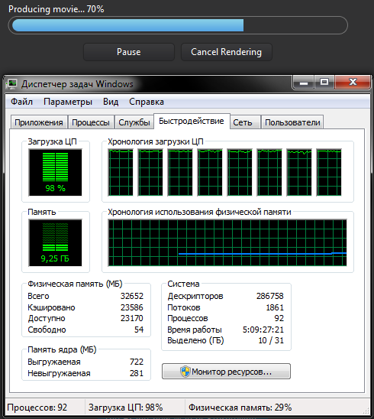Viewport: 374px width, 419px height.
Task: Click the first CPU core history graph
Action: pos(121,172)
